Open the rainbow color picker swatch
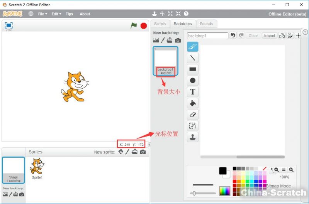The width and height of the screenshot is (309, 204). pos(224,191)
